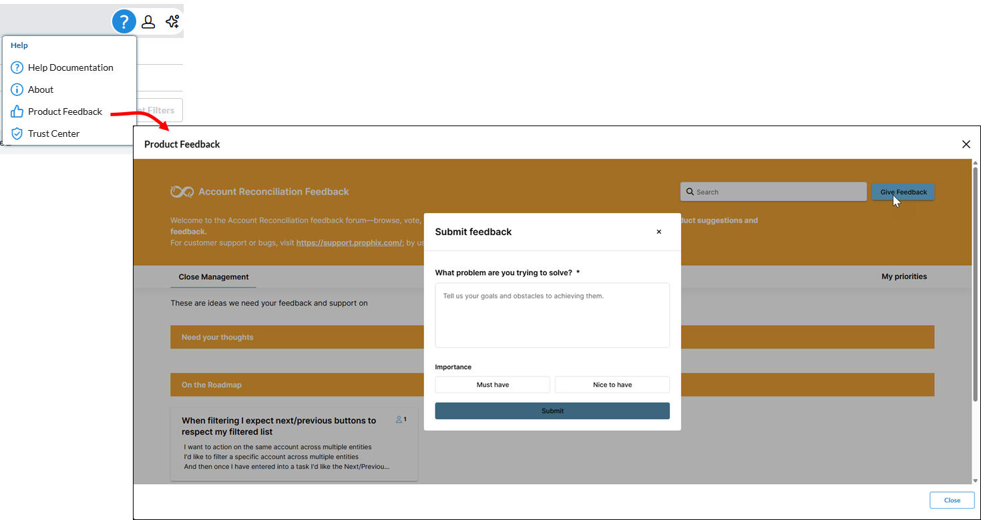Select Must have importance option
The height and width of the screenshot is (520, 981).
click(492, 384)
